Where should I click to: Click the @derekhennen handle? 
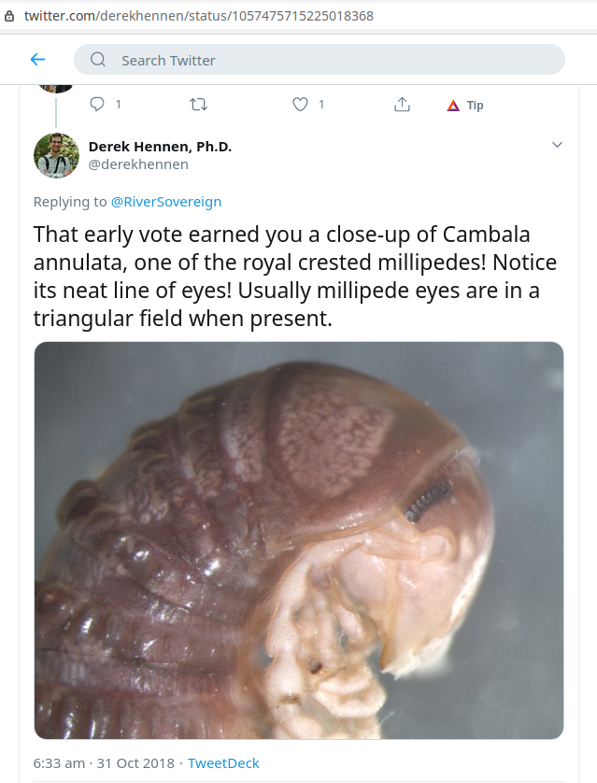138,164
